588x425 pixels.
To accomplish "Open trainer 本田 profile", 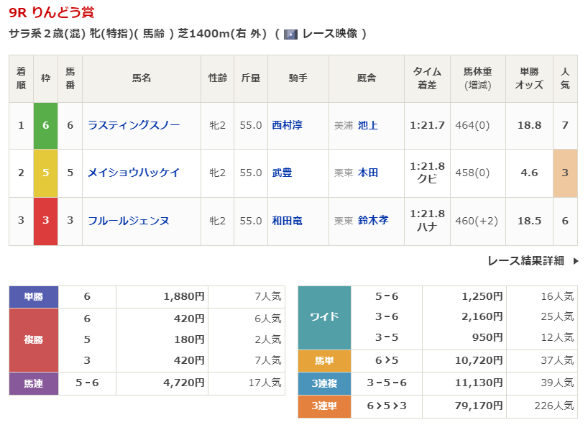I will click(x=368, y=173).
